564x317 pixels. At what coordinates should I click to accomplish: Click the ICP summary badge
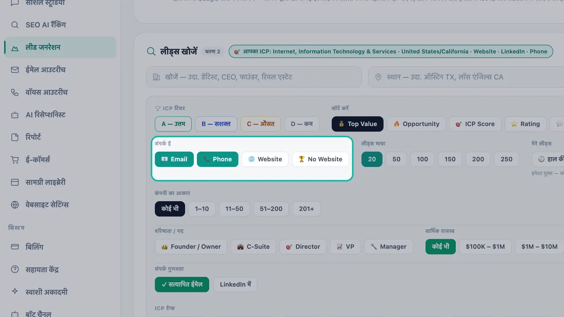coord(390,51)
